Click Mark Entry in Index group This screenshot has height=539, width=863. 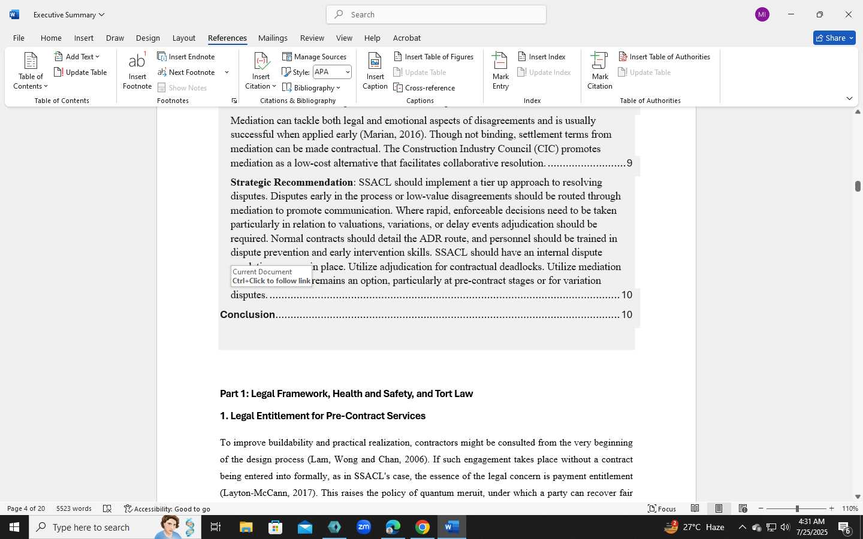tap(500, 71)
